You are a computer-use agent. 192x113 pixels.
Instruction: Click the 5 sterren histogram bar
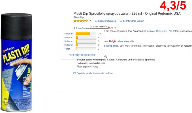(86, 34)
